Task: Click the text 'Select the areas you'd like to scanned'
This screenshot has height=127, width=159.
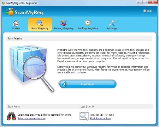Action: 45,115
